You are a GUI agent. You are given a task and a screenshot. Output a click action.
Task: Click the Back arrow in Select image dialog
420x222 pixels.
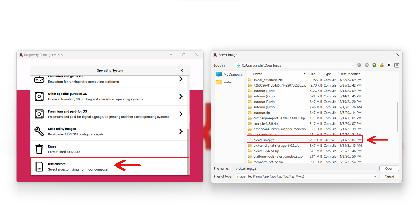click(359, 65)
